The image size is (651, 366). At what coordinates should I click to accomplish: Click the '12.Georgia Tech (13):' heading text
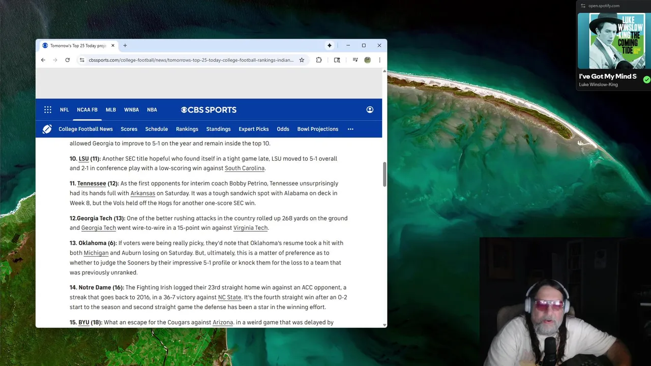[97, 218]
